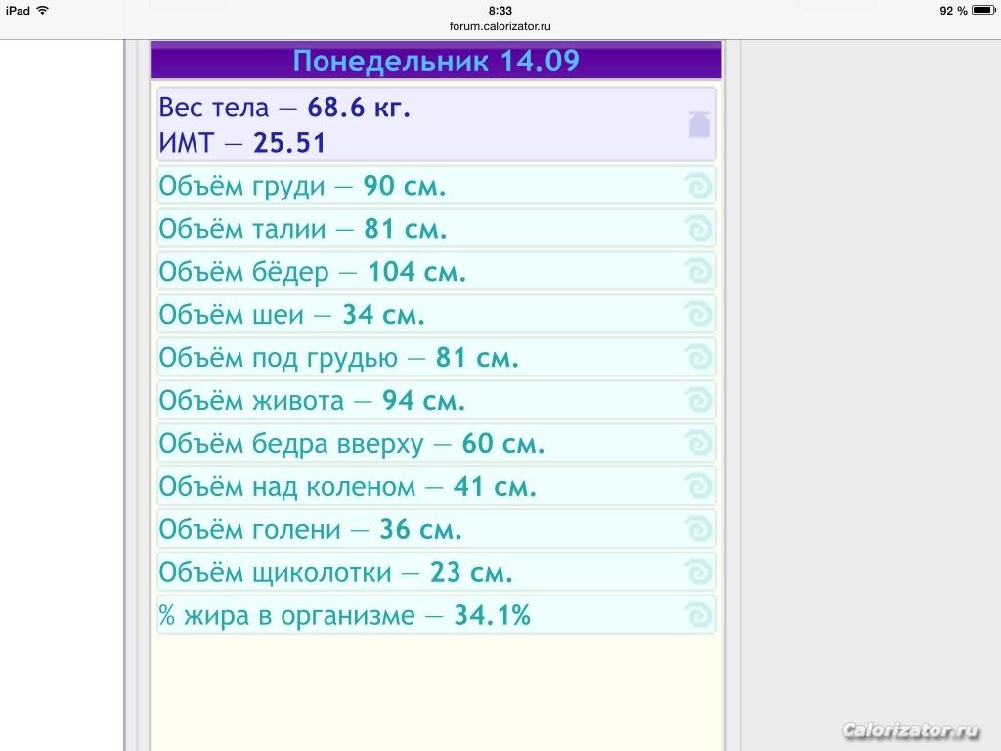Select the Объём над коленом 41 см text
This screenshot has width=1001, height=751.
pyautogui.click(x=347, y=487)
